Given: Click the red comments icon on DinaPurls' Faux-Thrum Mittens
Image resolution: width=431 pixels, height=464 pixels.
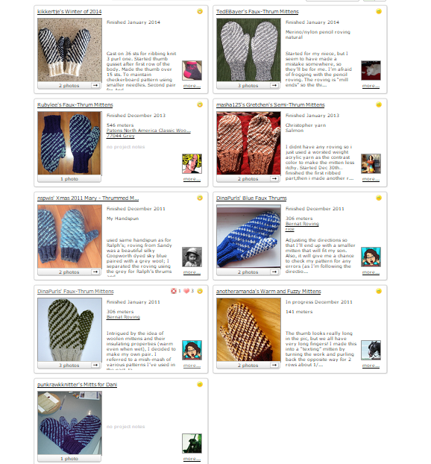Looking at the screenshot, I should coord(174,291).
